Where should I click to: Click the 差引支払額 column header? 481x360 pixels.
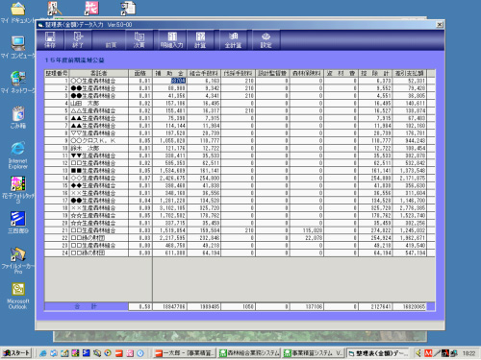(410, 73)
